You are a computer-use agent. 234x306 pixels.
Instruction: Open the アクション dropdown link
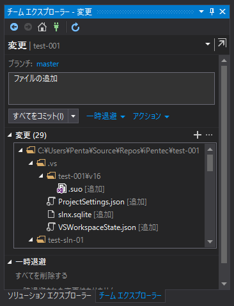(151, 116)
